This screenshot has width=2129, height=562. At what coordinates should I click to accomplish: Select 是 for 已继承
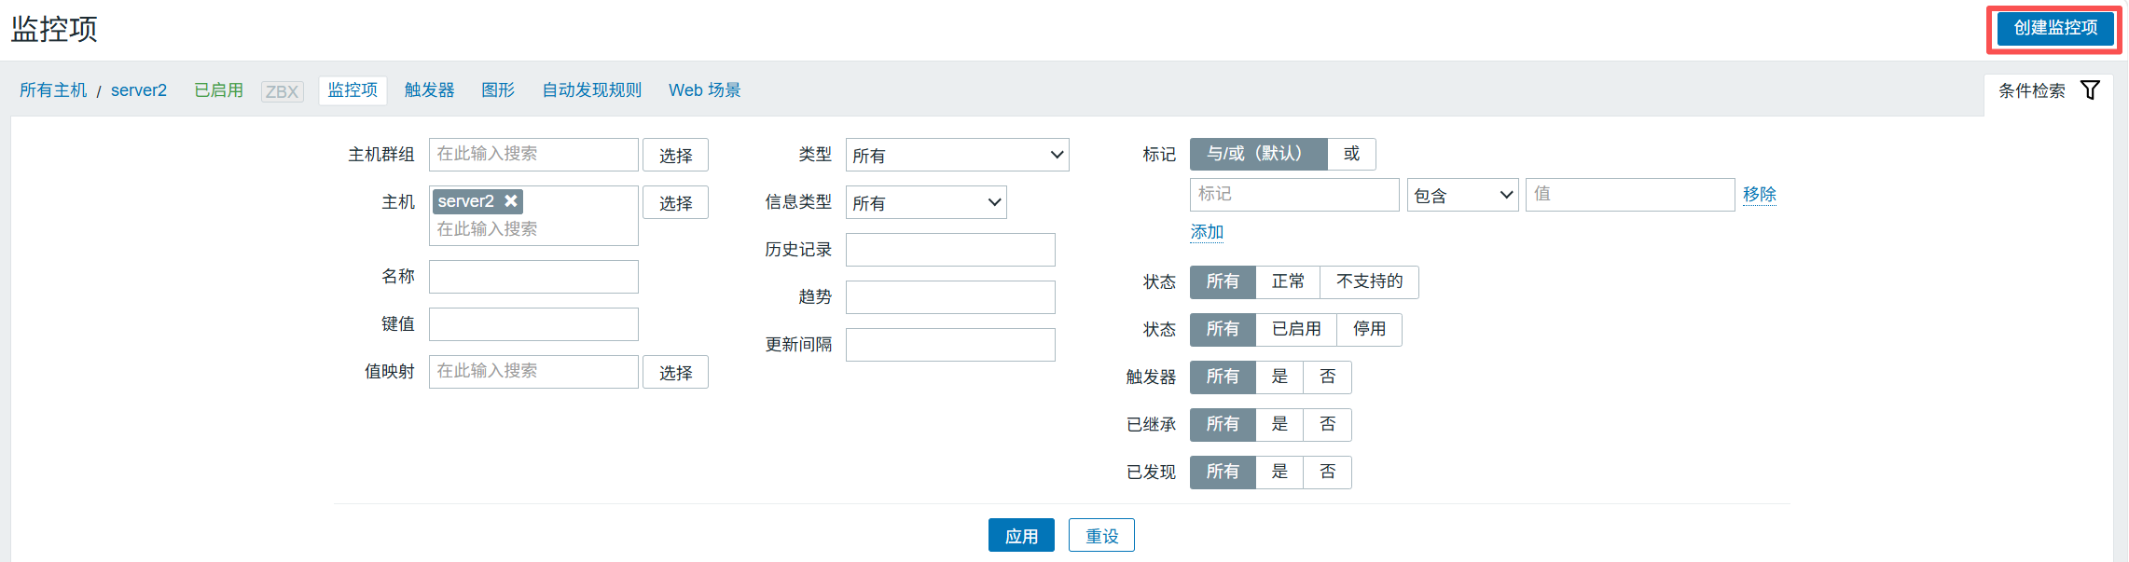[1279, 424]
